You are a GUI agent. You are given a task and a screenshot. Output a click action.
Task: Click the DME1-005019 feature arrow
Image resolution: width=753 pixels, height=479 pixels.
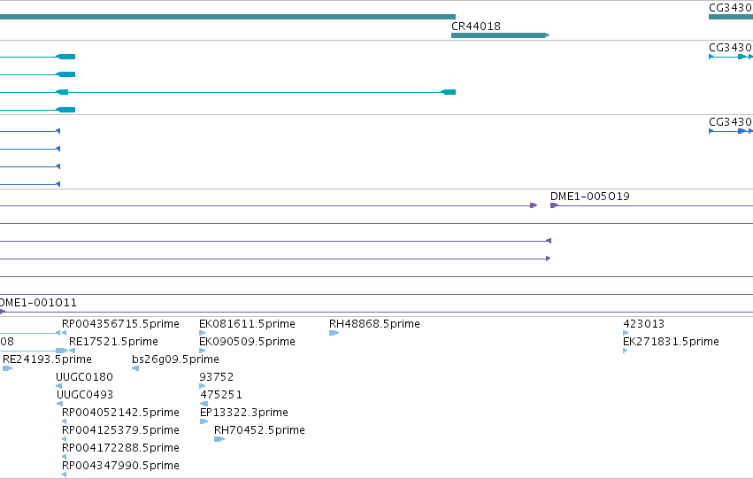point(554,205)
